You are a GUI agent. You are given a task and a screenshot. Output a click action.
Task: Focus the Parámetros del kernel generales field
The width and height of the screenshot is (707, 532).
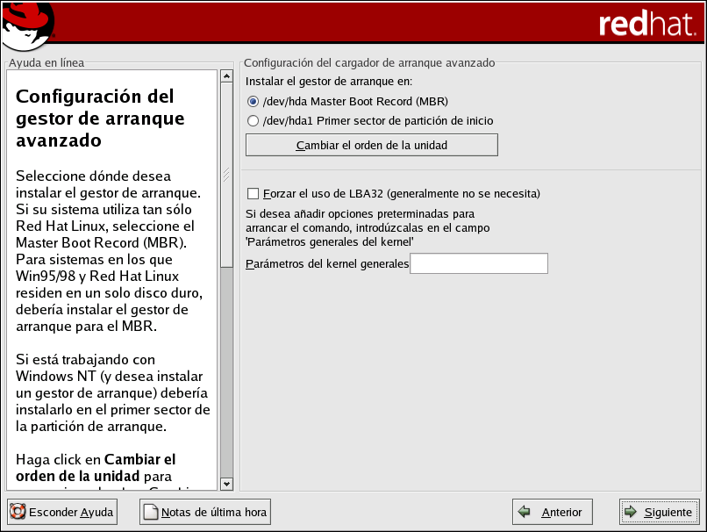point(479,263)
